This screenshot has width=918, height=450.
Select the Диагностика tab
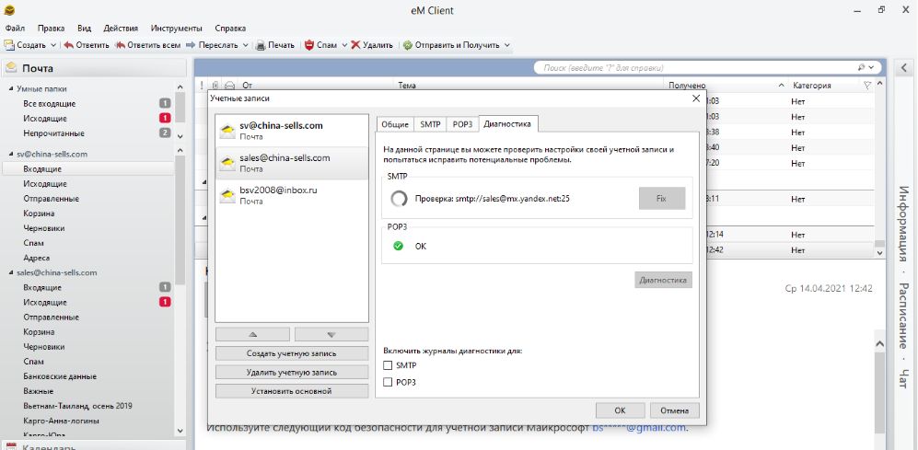coord(508,123)
